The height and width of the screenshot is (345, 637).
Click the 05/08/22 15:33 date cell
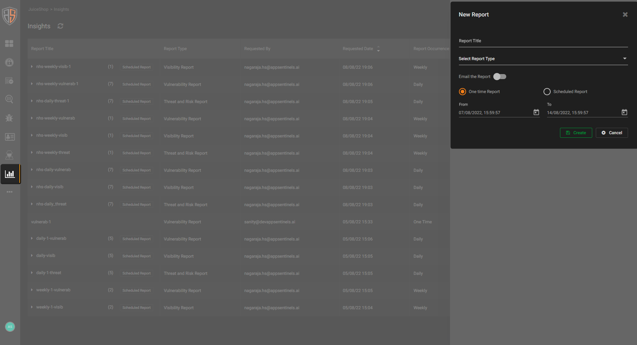pyautogui.click(x=358, y=222)
